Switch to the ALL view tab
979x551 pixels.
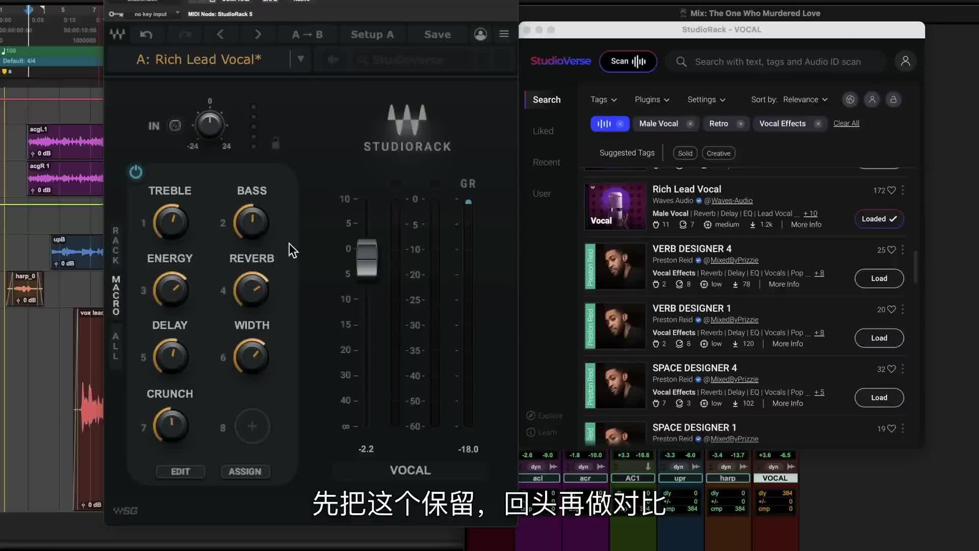point(116,346)
